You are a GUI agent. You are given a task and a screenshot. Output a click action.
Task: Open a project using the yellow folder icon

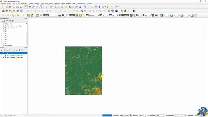[6, 7]
